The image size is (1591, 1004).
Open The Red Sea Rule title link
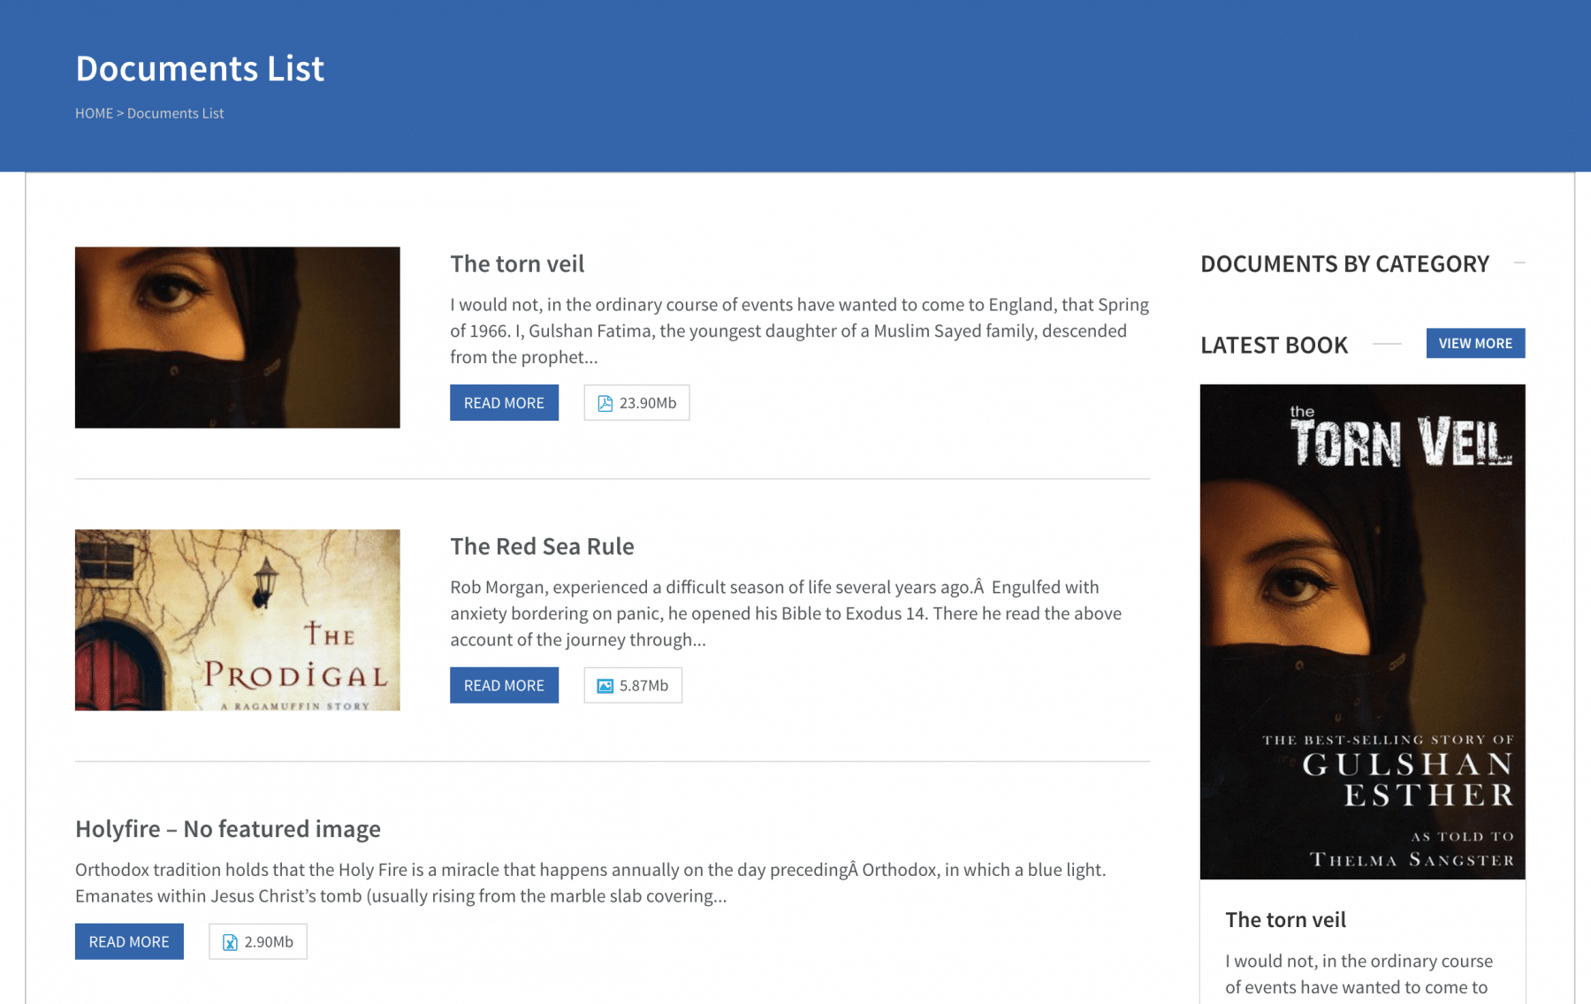coord(542,547)
